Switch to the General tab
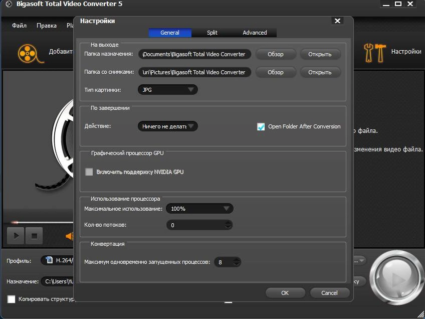The image size is (425, 319). coord(170,33)
